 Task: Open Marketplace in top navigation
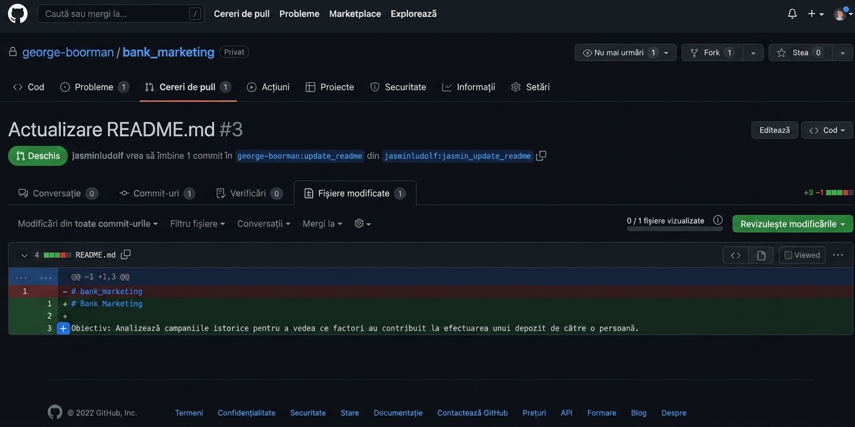[355, 14]
